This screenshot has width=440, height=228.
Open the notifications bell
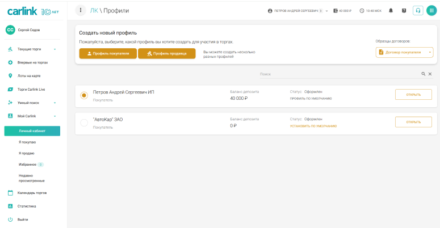(391, 11)
